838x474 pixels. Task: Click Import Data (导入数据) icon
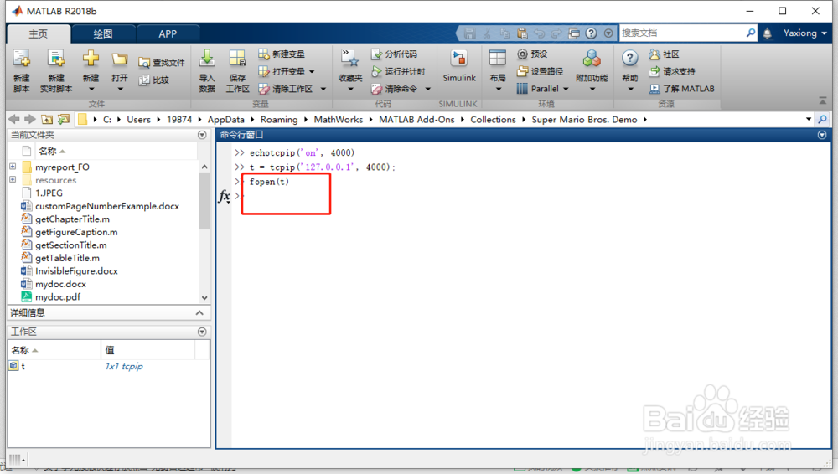coord(207,59)
